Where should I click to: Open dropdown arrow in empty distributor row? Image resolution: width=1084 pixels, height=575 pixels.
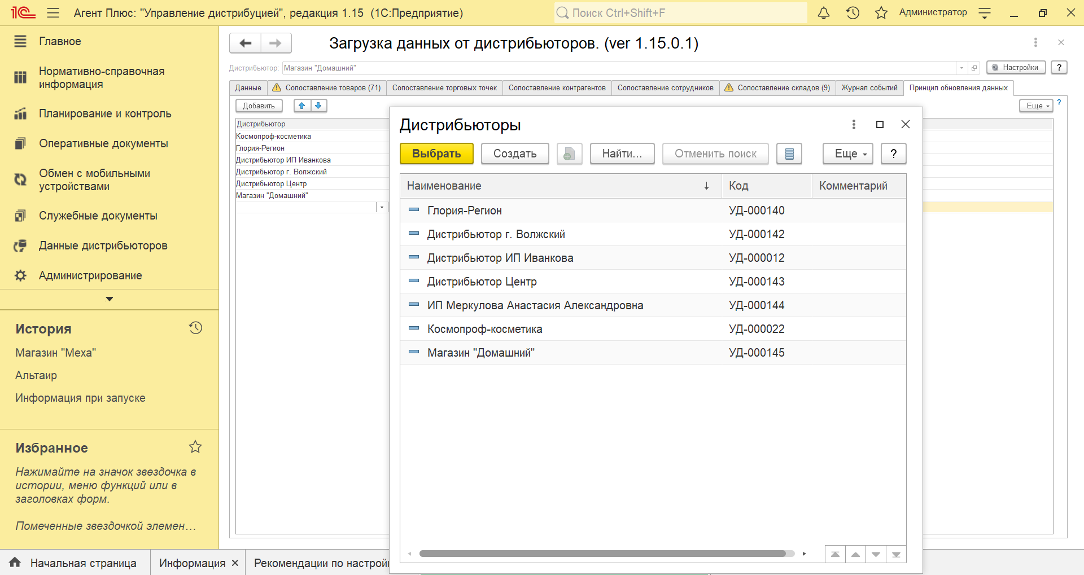pyautogui.click(x=382, y=207)
